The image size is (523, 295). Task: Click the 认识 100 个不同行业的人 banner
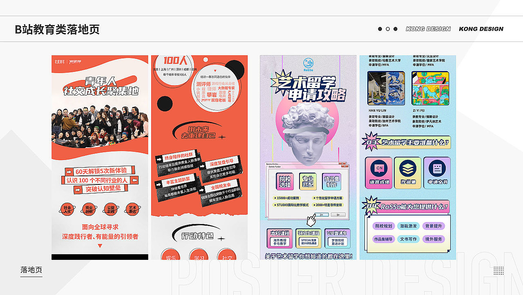tap(100, 180)
